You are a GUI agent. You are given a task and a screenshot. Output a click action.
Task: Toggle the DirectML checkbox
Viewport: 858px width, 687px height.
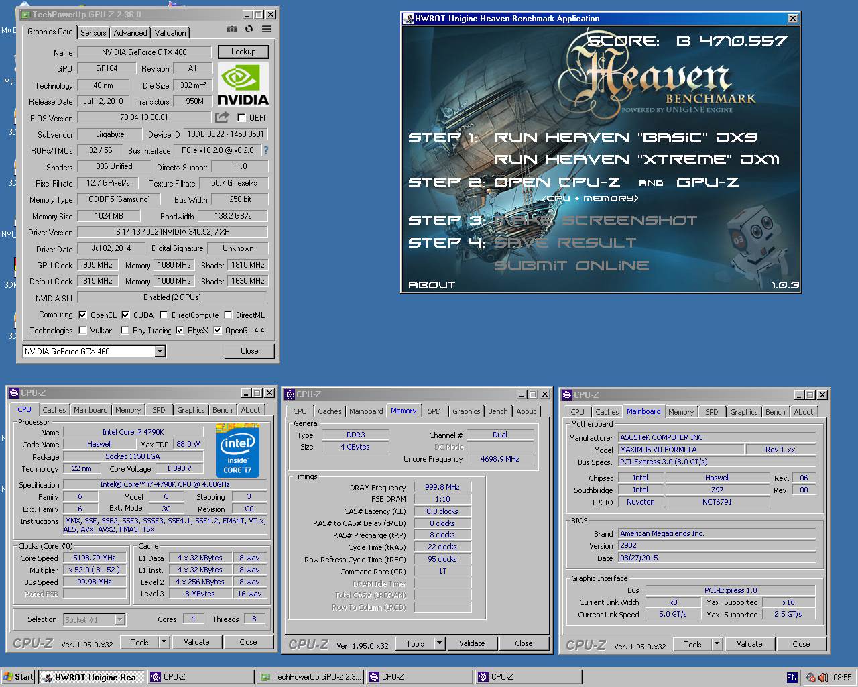[228, 315]
